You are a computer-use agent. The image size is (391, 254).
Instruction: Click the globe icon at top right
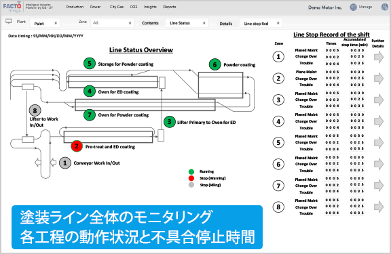[386, 7]
